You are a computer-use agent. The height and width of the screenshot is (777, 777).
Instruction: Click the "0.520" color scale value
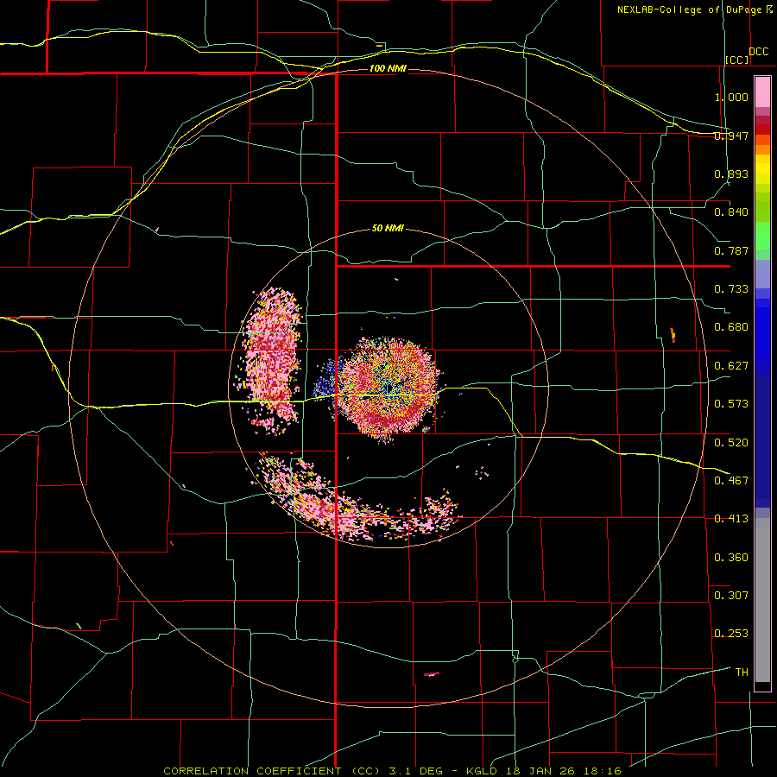[x=731, y=442]
